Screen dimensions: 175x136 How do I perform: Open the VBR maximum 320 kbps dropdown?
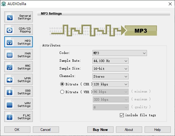[x=111, y=99]
